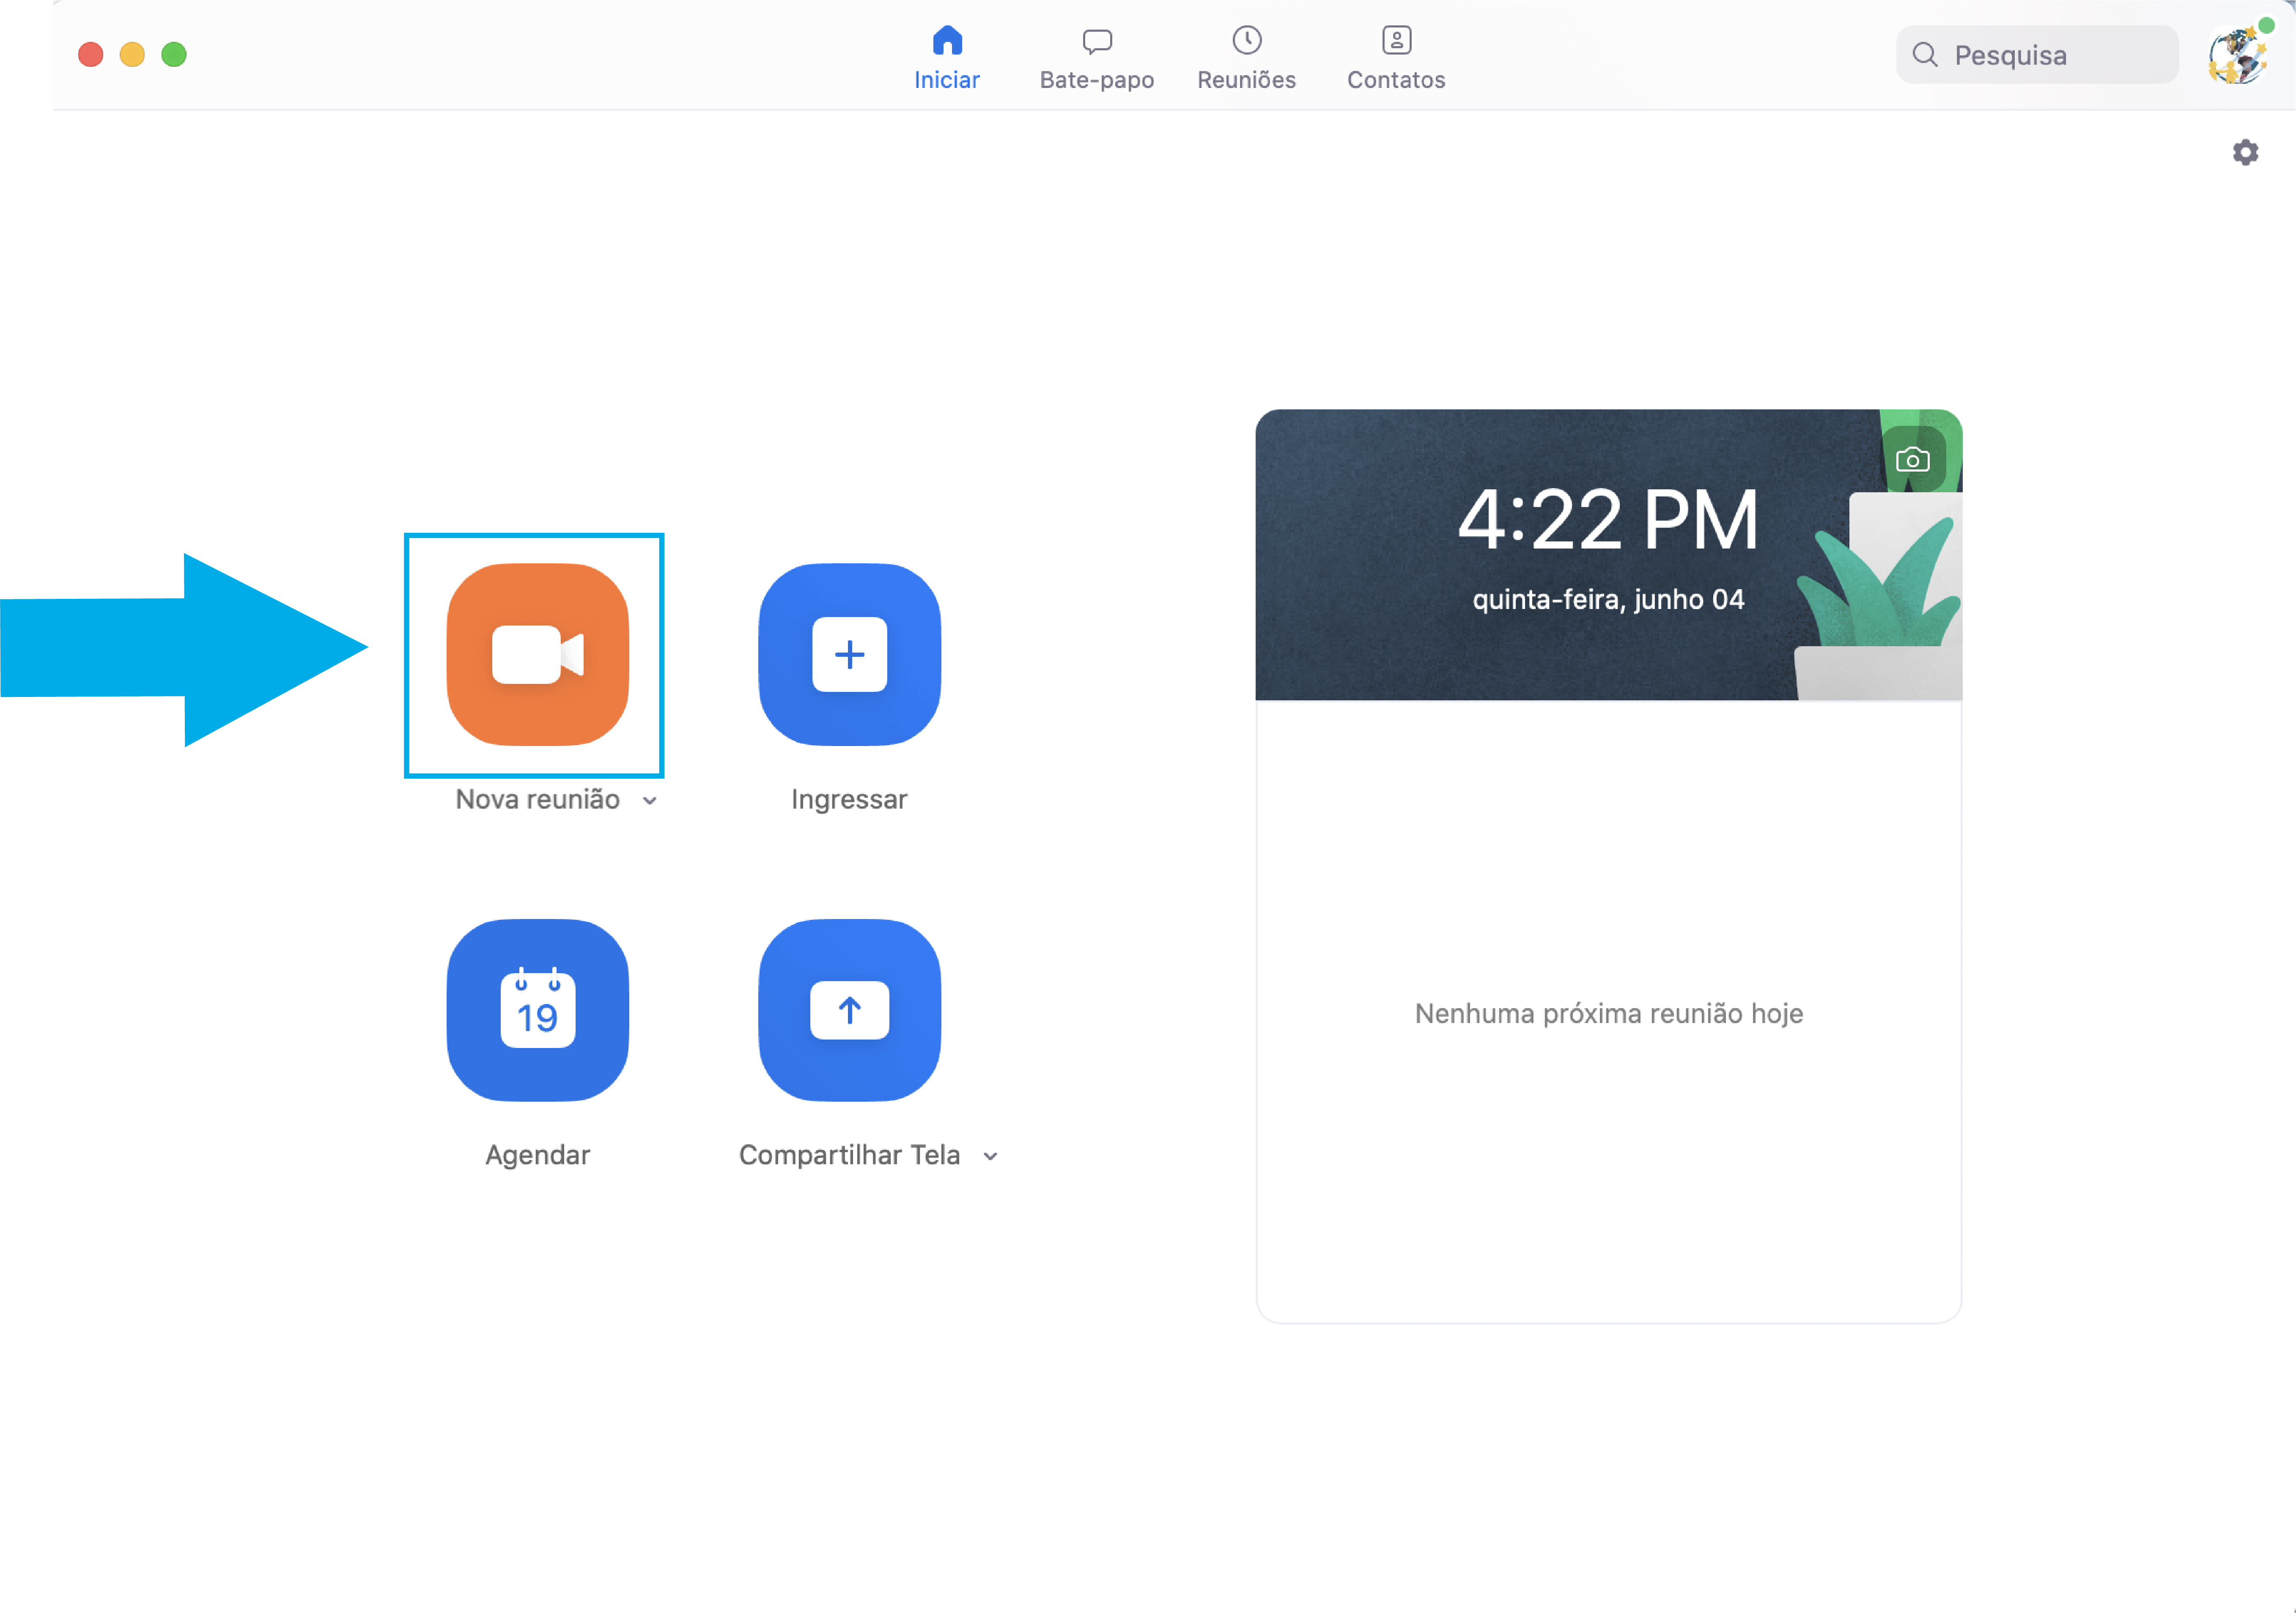The image size is (2296, 1613).
Task: Close the window with the red button
Action: coord(91,54)
